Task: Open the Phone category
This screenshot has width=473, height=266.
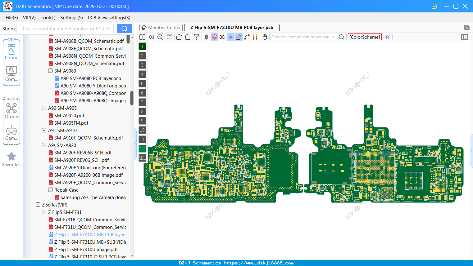Action: [x=11, y=52]
